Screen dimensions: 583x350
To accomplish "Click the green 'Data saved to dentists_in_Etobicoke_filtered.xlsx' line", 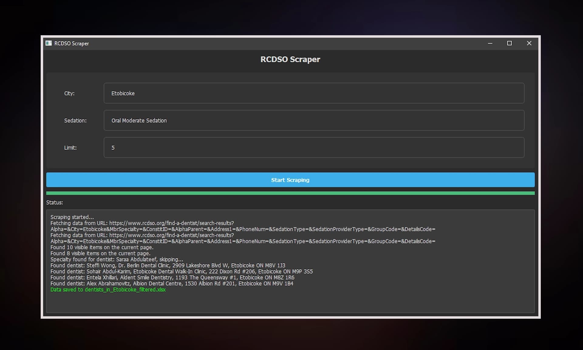I will [108, 290].
